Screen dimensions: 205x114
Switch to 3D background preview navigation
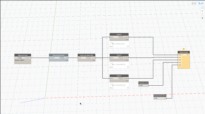[194, 4]
